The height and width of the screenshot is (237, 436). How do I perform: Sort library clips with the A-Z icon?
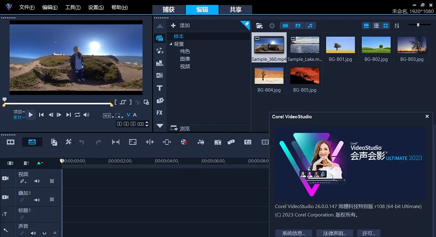pos(397,25)
